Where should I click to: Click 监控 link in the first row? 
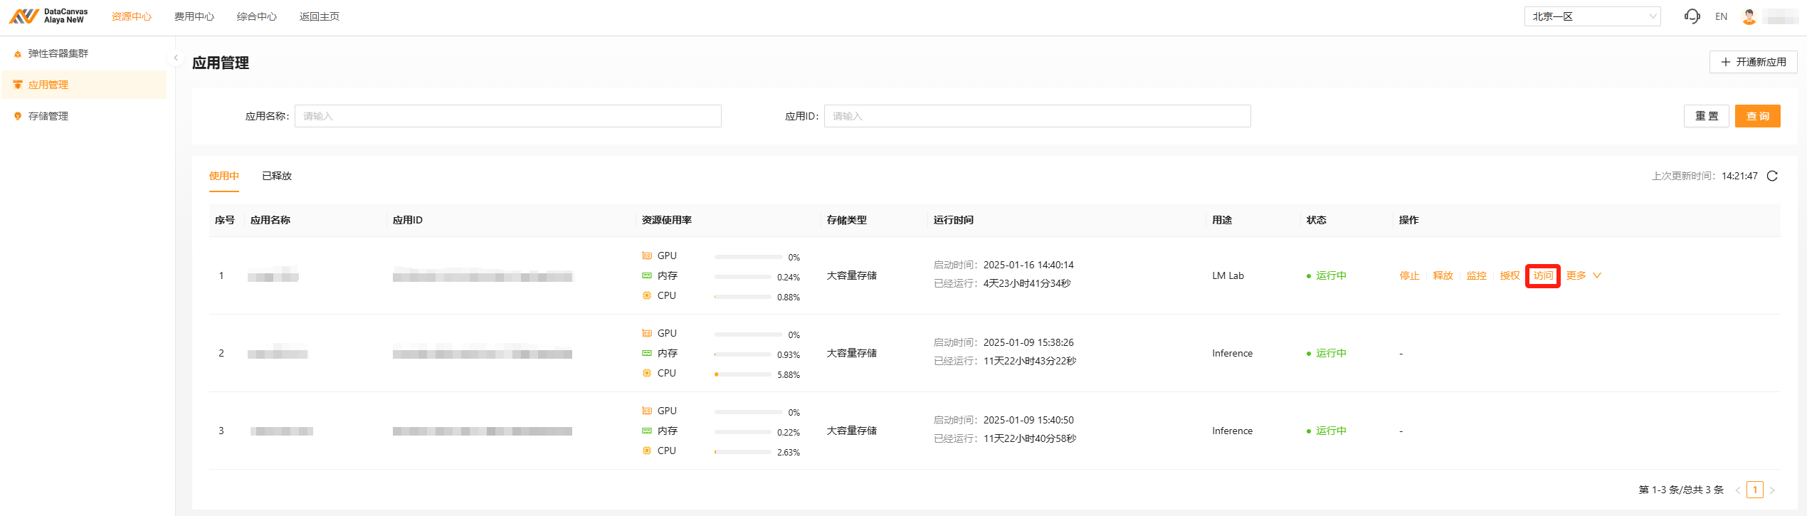click(x=1476, y=275)
